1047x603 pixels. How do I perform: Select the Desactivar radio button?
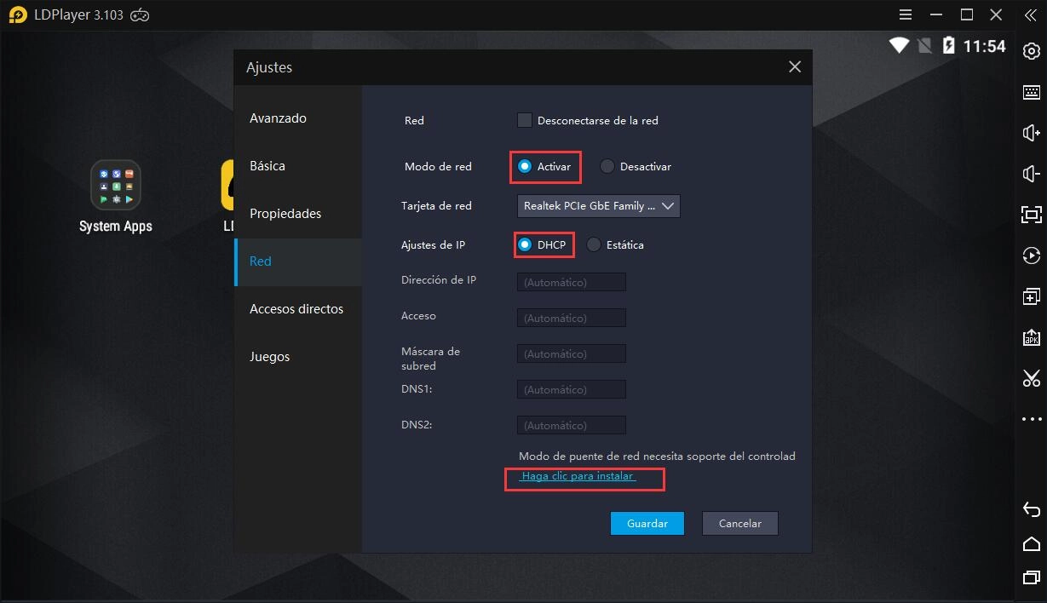[x=607, y=167]
